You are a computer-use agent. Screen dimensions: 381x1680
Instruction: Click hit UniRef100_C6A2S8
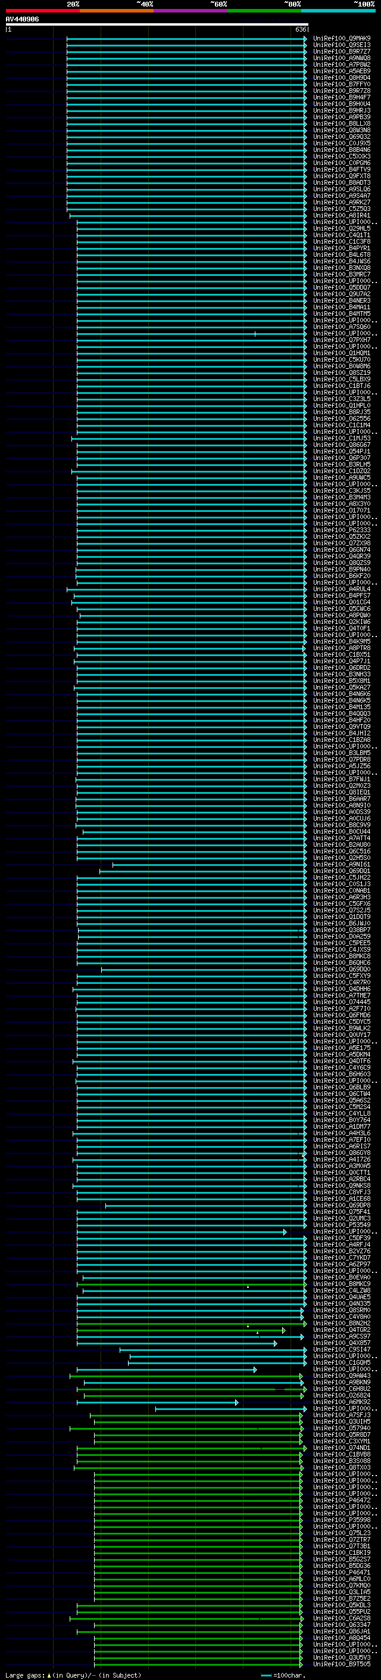pos(342,1618)
